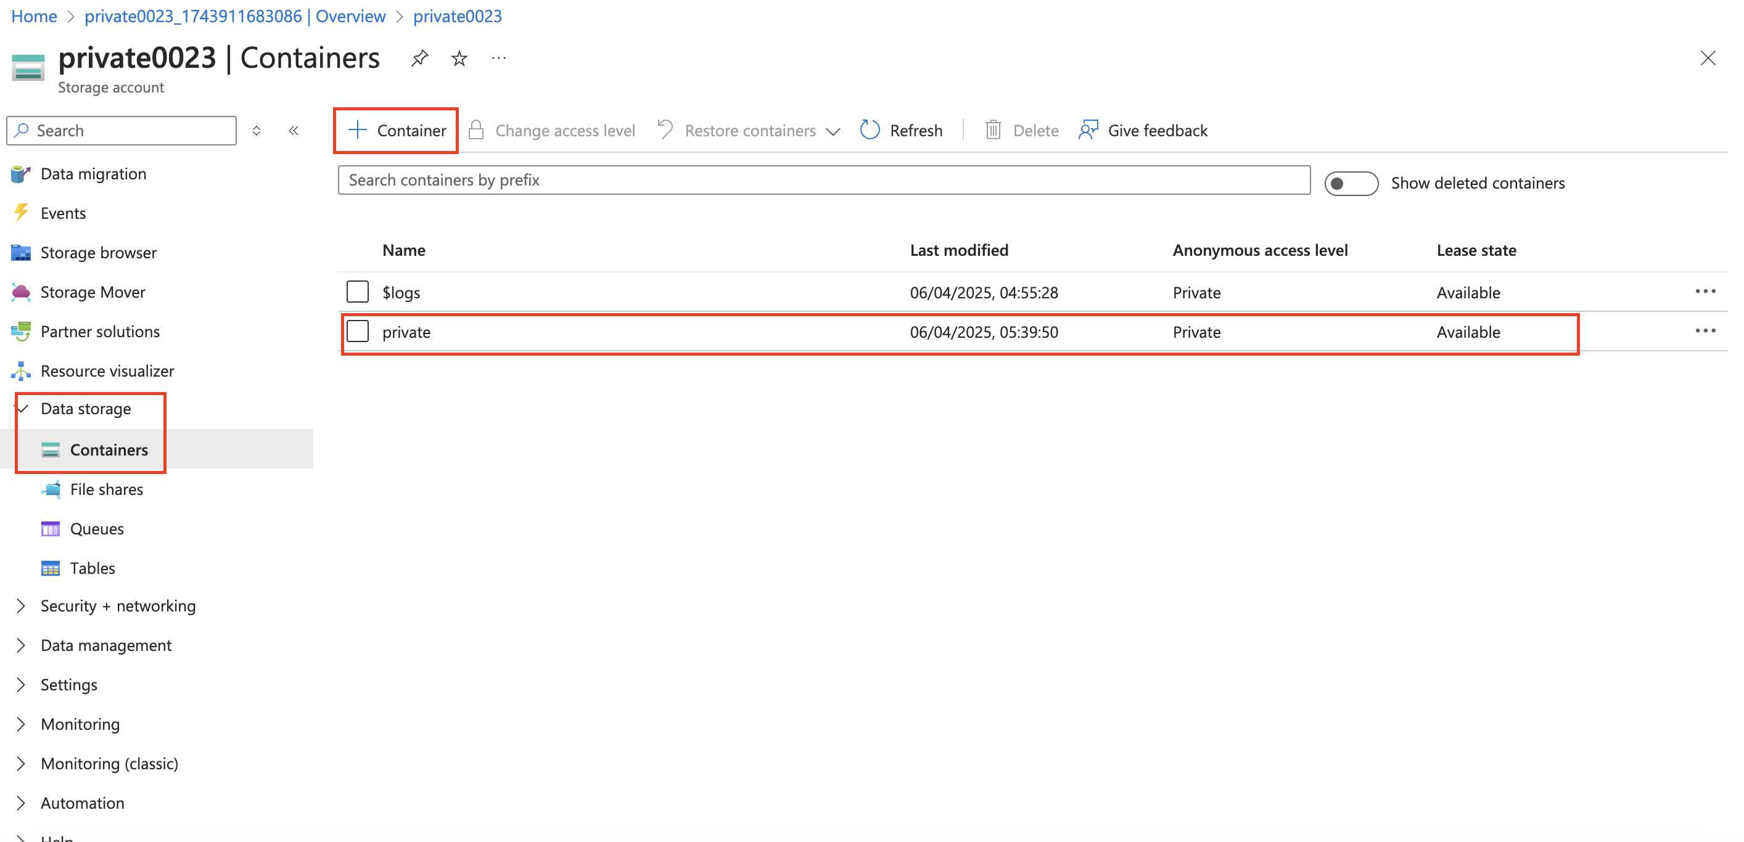Click Change access level lock button
The image size is (1744, 842).
pyautogui.click(x=551, y=131)
